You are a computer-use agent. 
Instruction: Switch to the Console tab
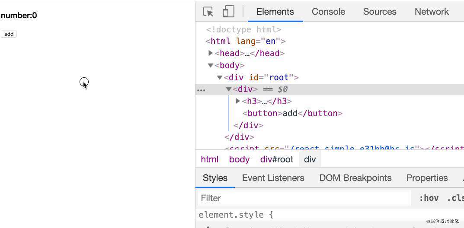point(329,12)
